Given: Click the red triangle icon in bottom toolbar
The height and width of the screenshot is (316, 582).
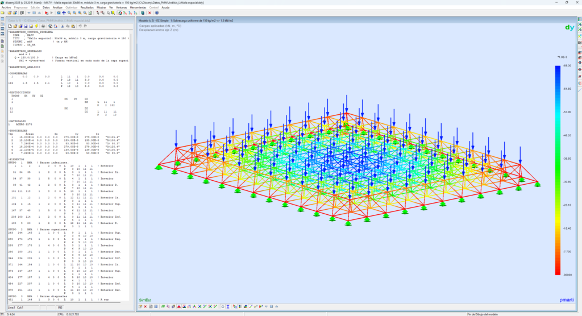Looking at the screenshot, I should click(x=178, y=307).
